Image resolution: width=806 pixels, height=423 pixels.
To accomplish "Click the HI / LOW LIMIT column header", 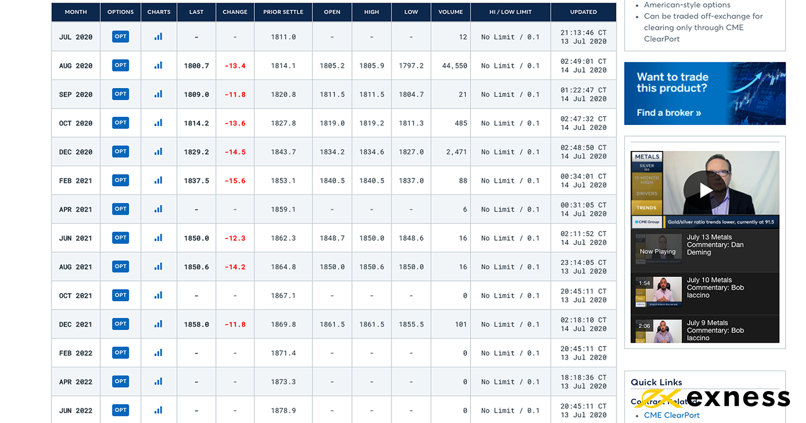I will click(x=510, y=12).
